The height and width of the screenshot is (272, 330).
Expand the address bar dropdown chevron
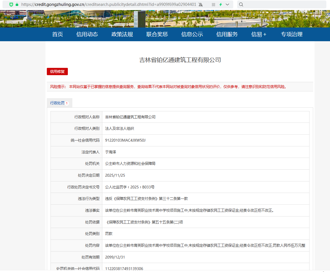pyautogui.click(x=227, y=4)
